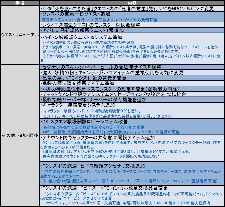225x207 pixels.
Task: Click the パイトン城新規クエスト&システム追加 heading
Action: tap(81, 37)
